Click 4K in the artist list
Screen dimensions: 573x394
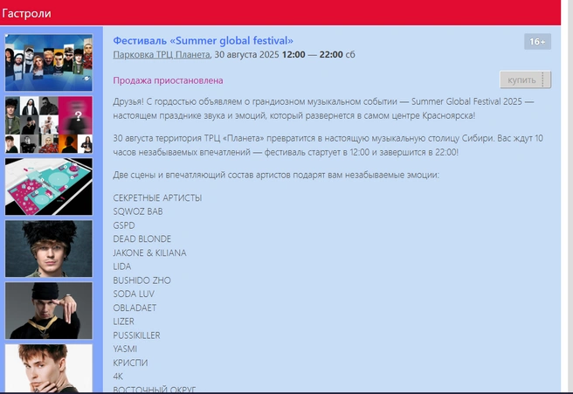(118, 377)
